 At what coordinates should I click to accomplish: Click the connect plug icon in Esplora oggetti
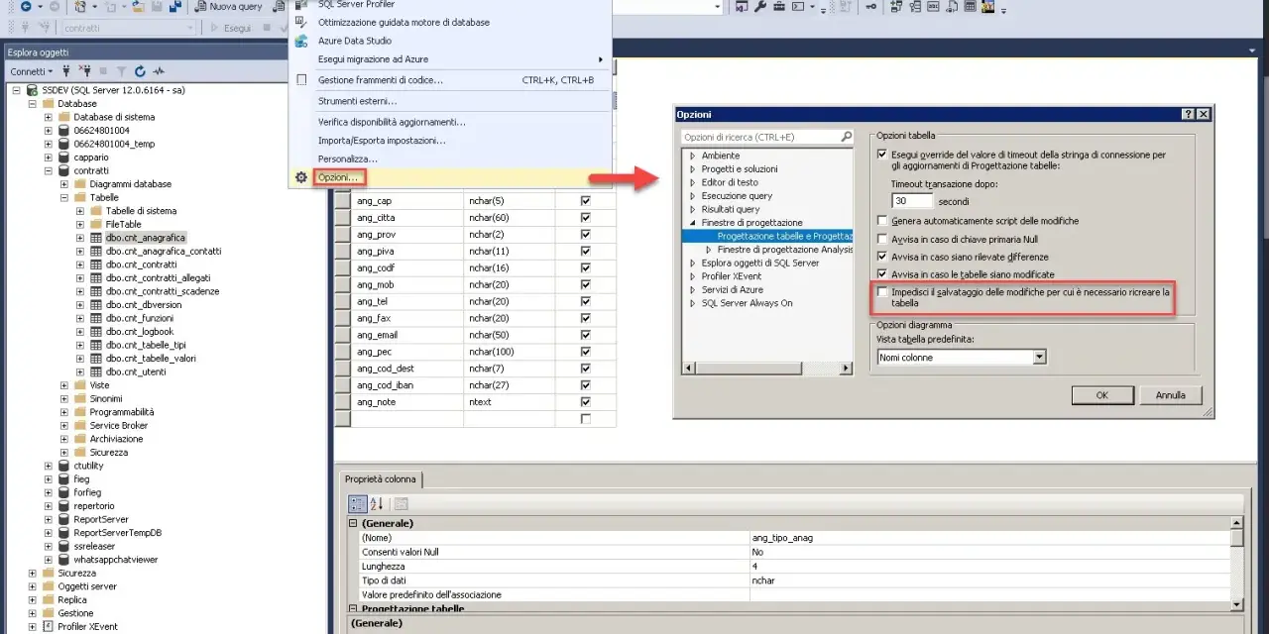point(66,71)
